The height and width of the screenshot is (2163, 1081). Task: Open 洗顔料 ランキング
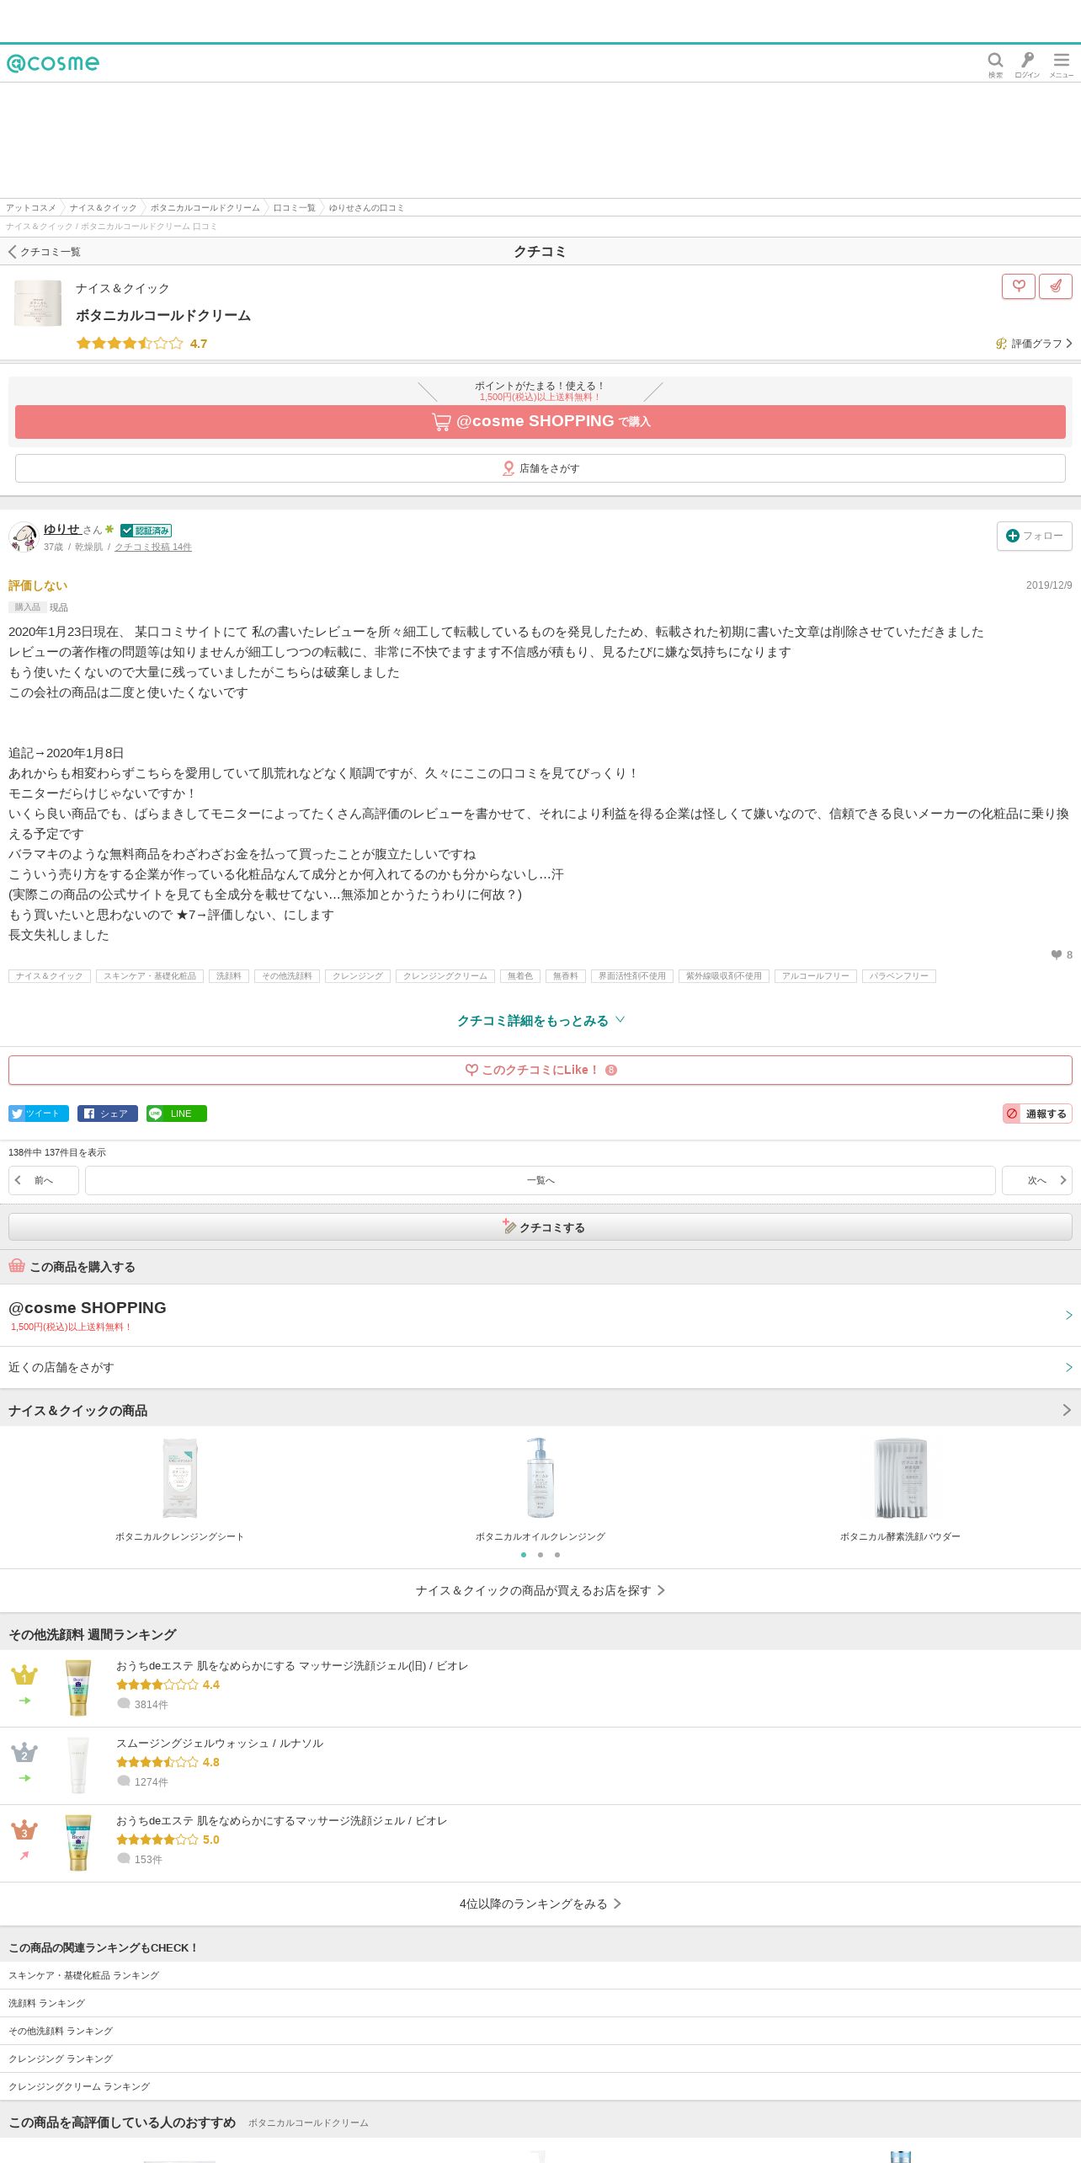pyautogui.click(x=540, y=2003)
